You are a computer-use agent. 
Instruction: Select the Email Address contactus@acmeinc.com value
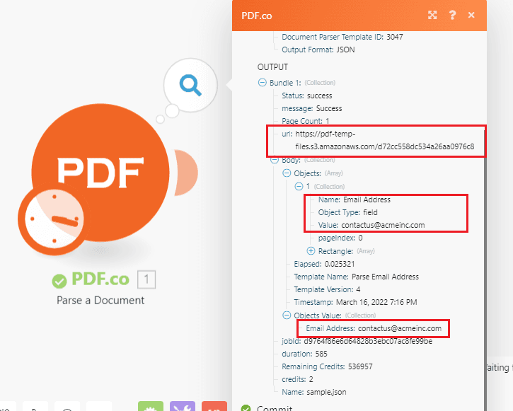[399, 328]
